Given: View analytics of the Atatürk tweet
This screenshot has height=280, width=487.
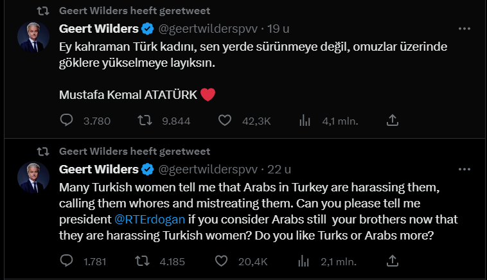Looking at the screenshot, I should click(x=306, y=120).
